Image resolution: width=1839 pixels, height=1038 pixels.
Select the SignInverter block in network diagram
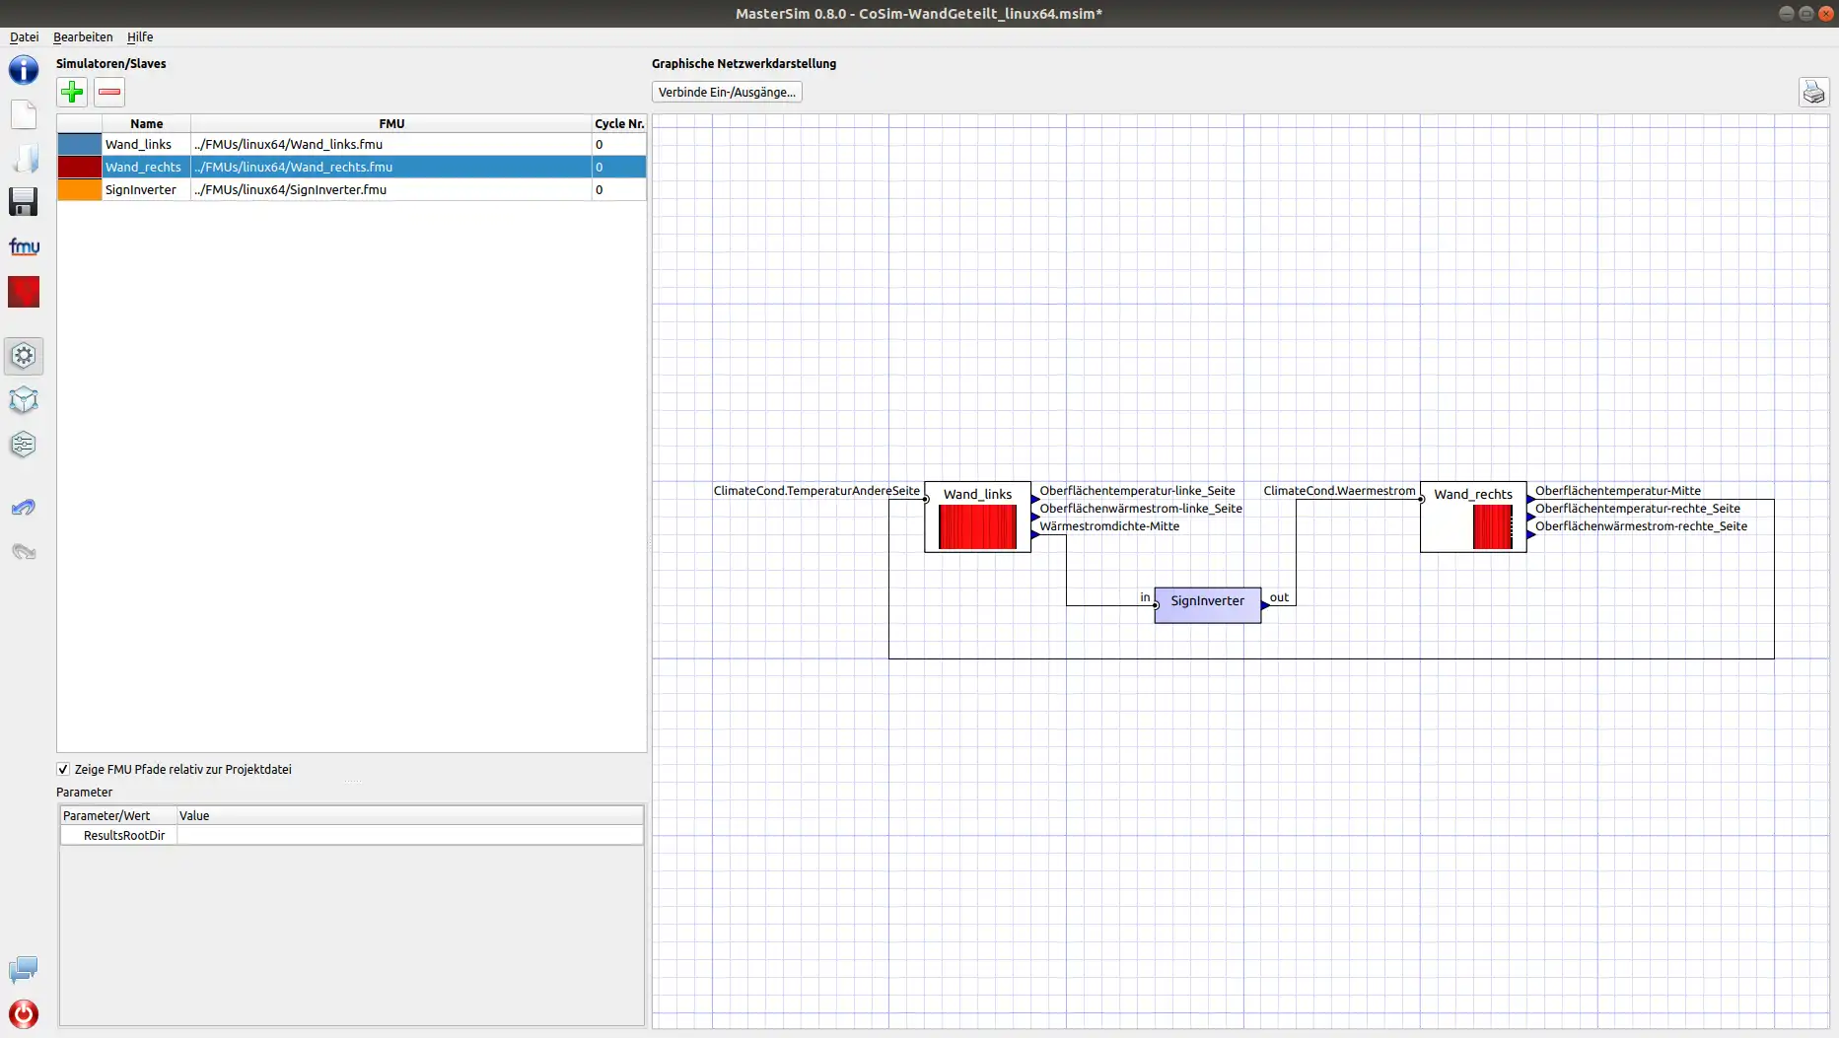point(1207,604)
